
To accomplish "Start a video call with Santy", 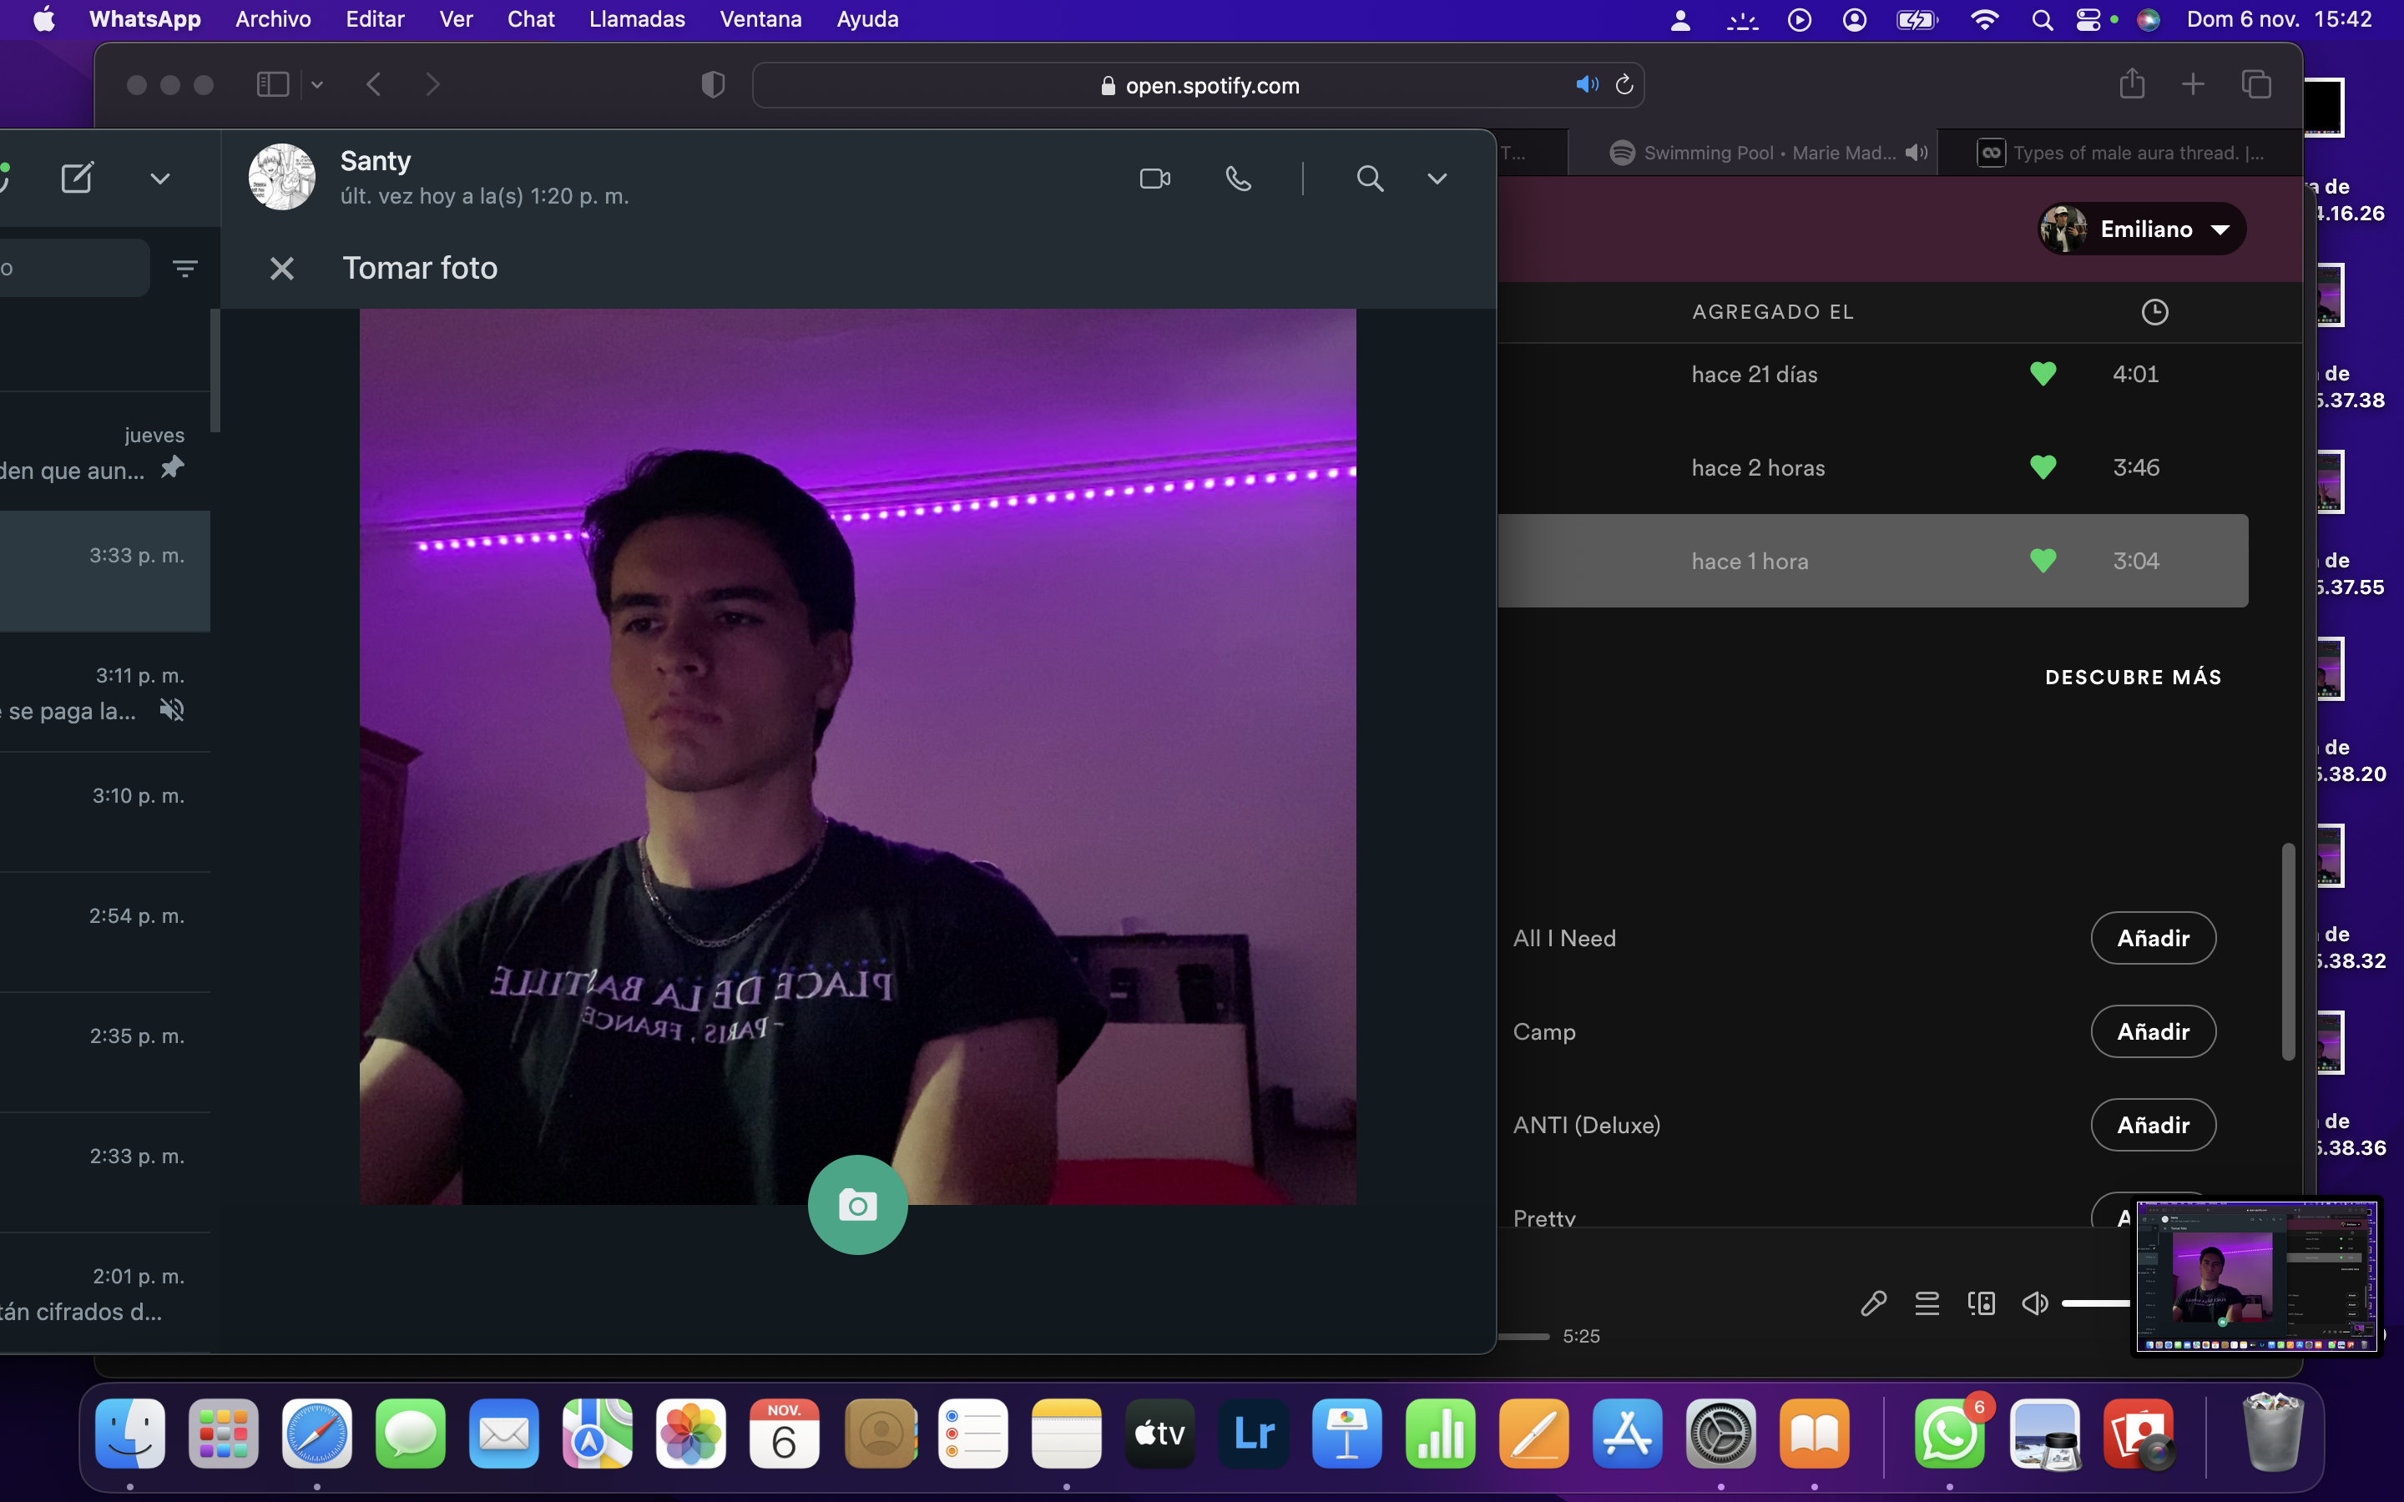I will click(1154, 179).
